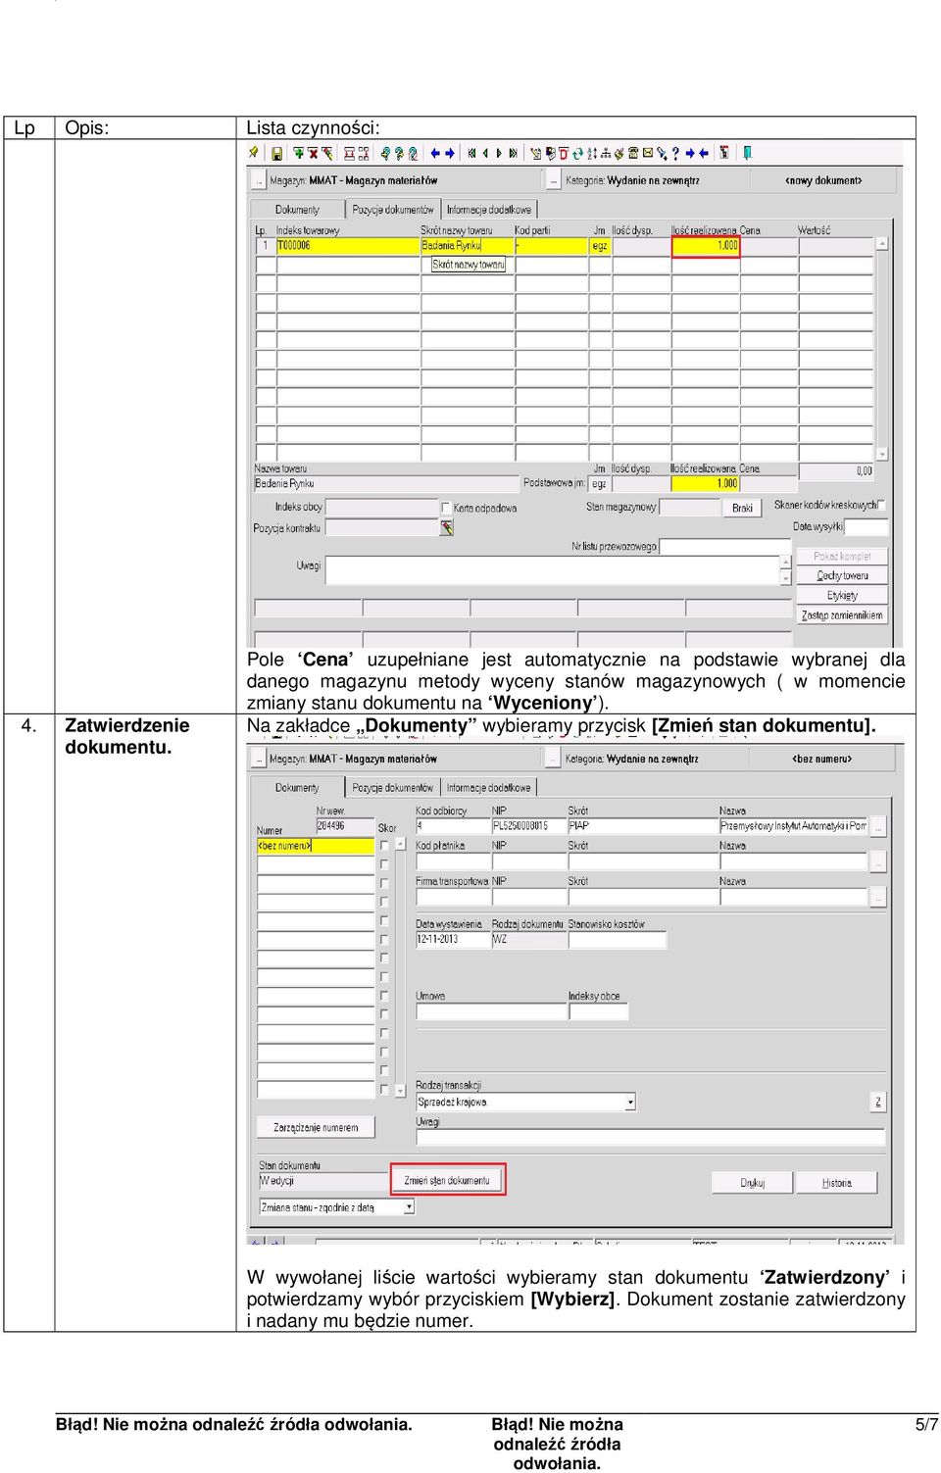The height and width of the screenshot is (1473, 941).
Task: Click the Uwagi text area in the upper window
Action: pos(552,570)
